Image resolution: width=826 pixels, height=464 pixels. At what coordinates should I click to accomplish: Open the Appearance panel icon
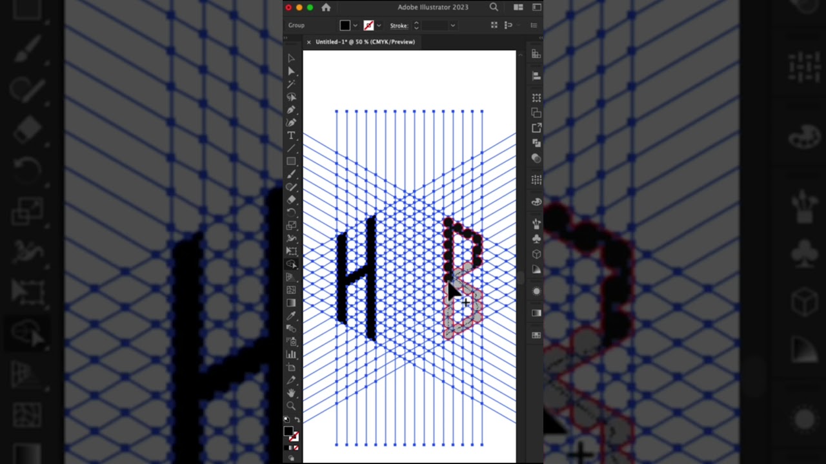click(x=536, y=291)
